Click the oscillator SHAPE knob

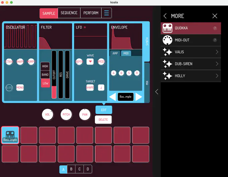20,62
